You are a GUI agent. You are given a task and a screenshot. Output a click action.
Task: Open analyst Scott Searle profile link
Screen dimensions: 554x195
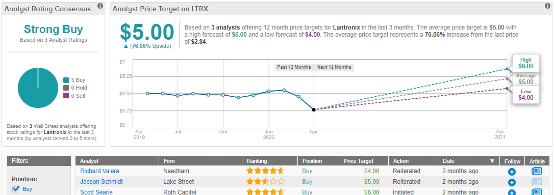97,192
